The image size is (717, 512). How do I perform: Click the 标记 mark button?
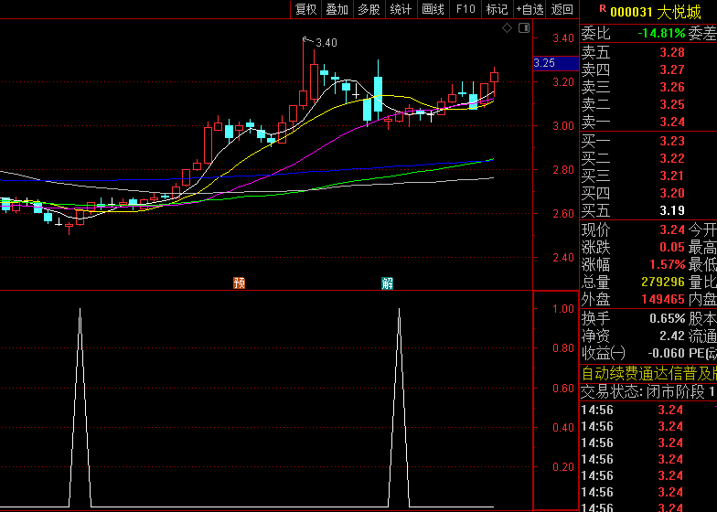[x=498, y=9]
